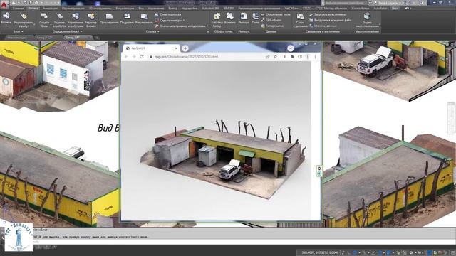Screen dimensions: 456x256
Task: Select the Clip reference tool
Action: click(127, 18)
